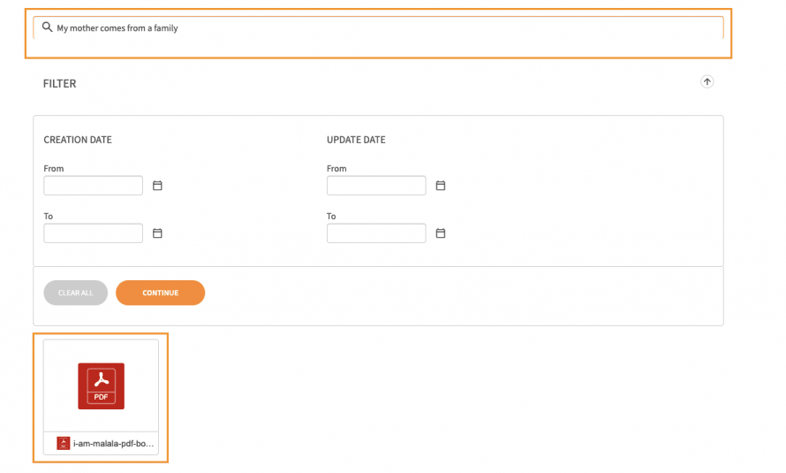
Task: Click the search field containing "My mother comes from a family"
Action: point(380,28)
